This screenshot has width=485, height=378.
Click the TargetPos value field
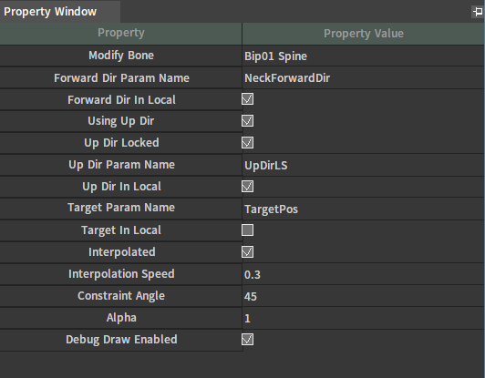click(x=364, y=209)
